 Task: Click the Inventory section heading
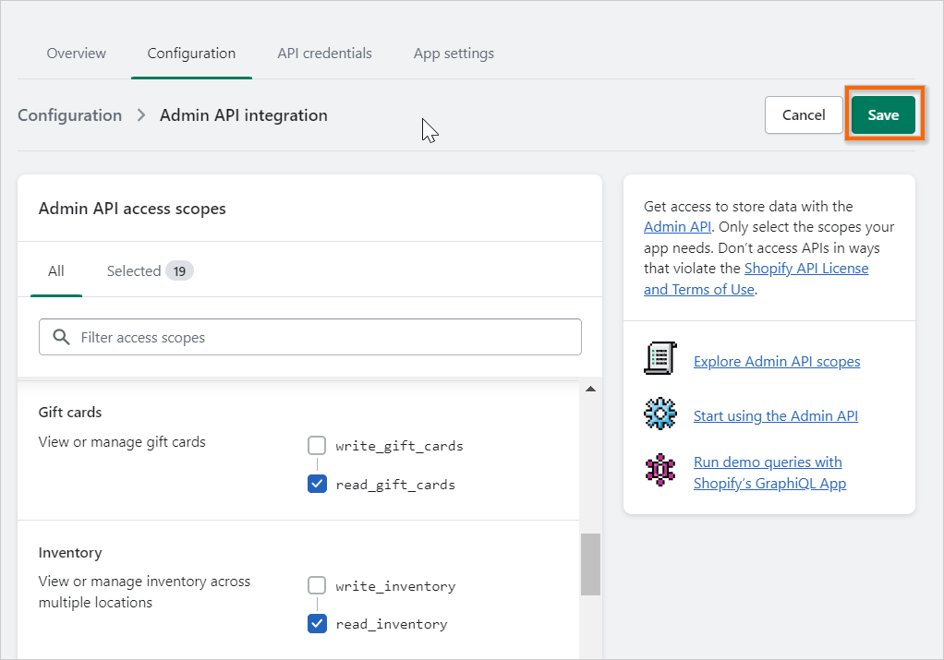[70, 552]
